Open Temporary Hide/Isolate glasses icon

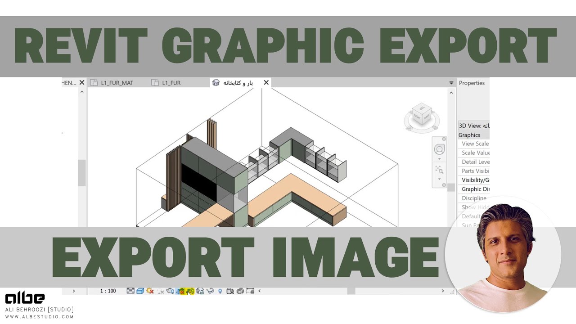(x=210, y=291)
